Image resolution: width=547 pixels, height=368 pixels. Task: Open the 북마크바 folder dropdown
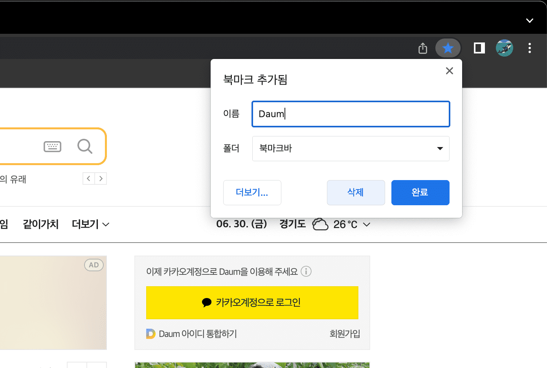coord(351,149)
